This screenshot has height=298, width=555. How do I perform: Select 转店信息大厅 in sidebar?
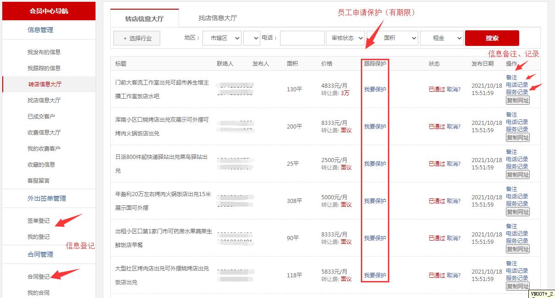pos(45,84)
